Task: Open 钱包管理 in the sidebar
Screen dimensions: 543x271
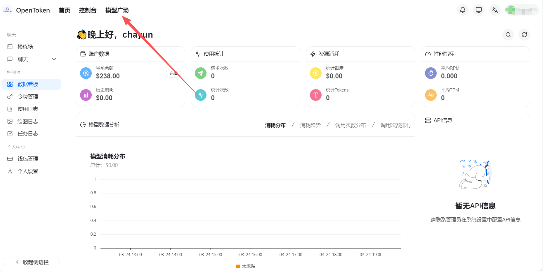Action: coord(32,159)
